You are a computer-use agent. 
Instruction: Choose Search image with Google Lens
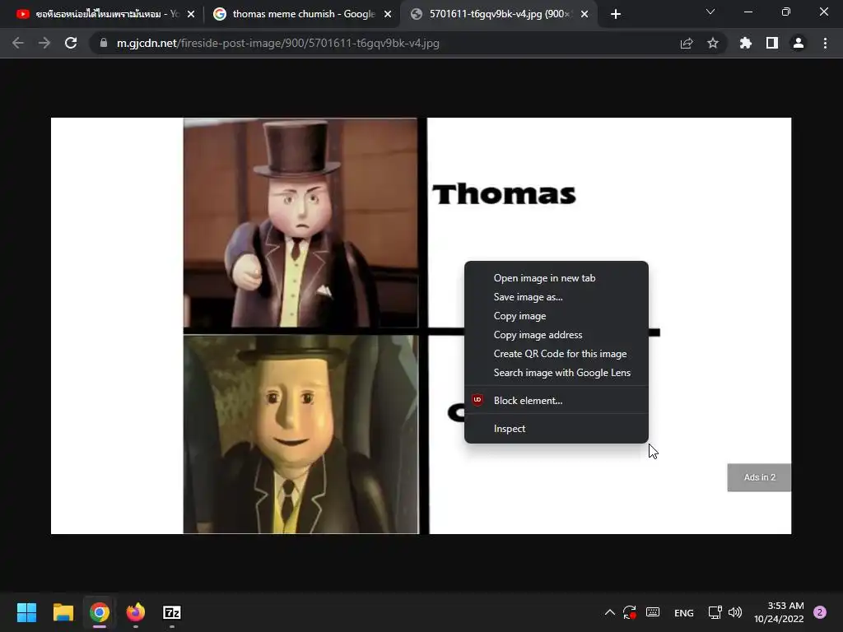[557, 373]
